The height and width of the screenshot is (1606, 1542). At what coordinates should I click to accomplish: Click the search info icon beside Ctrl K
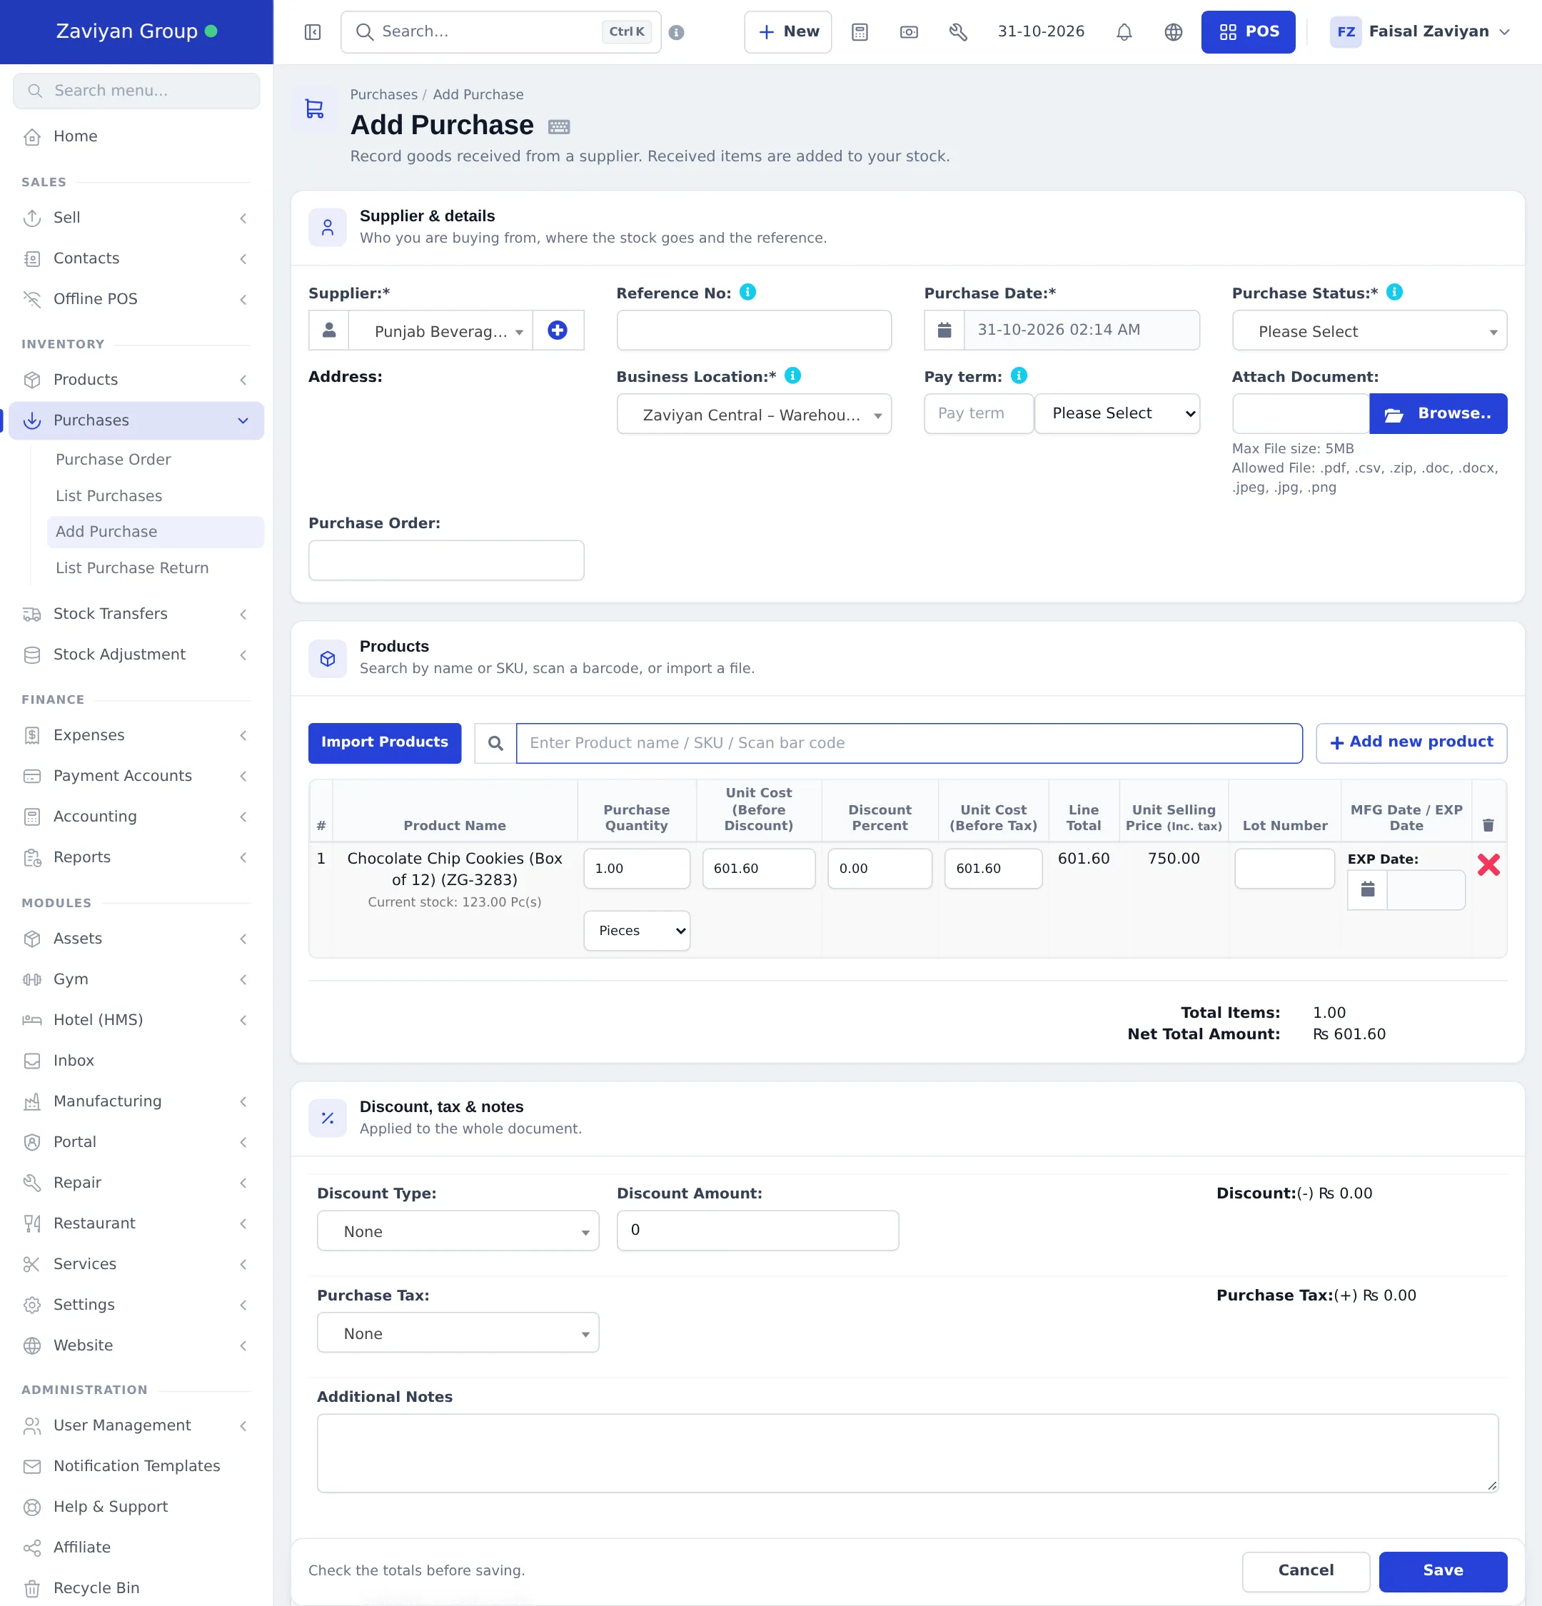676,32
